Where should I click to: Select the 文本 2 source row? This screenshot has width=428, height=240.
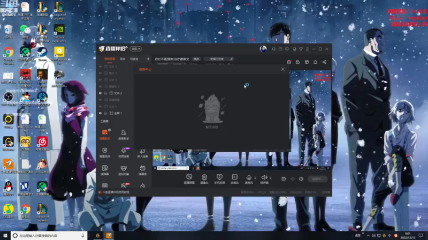(x=116, y=93)
